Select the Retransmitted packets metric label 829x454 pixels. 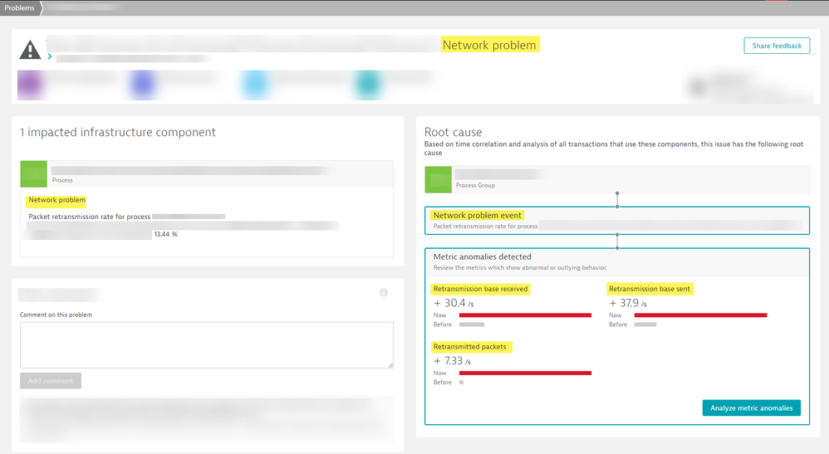tap(469, 346)
